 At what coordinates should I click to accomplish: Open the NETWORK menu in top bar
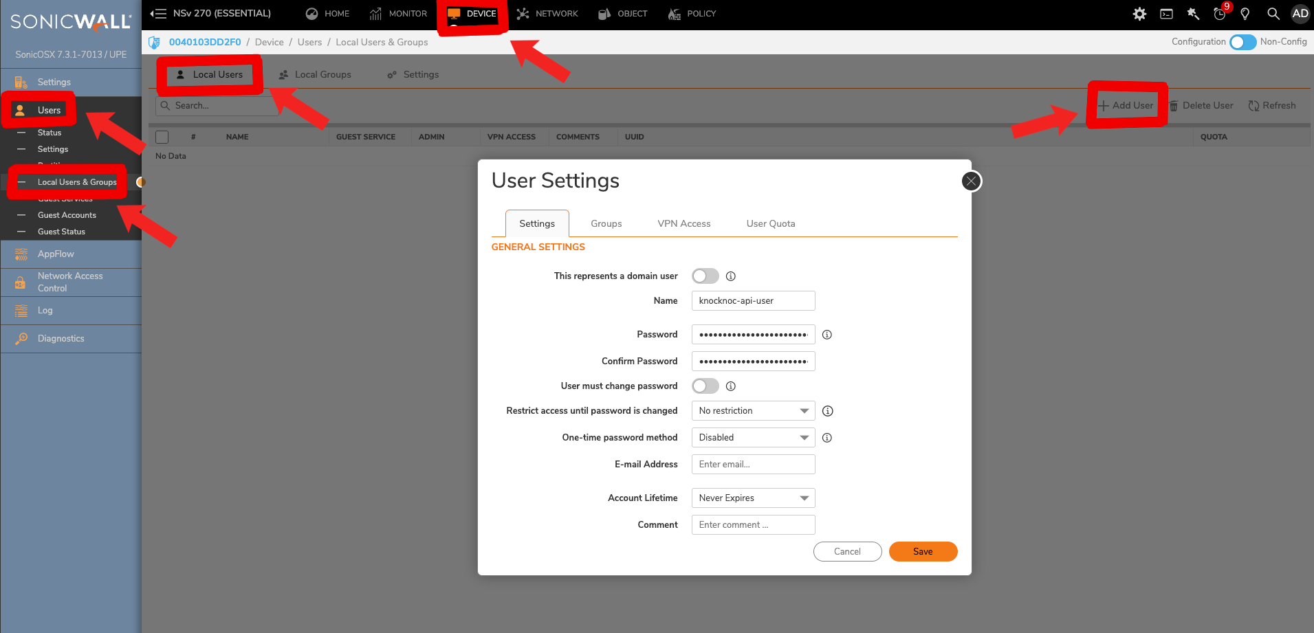click(x=547, y=14)
